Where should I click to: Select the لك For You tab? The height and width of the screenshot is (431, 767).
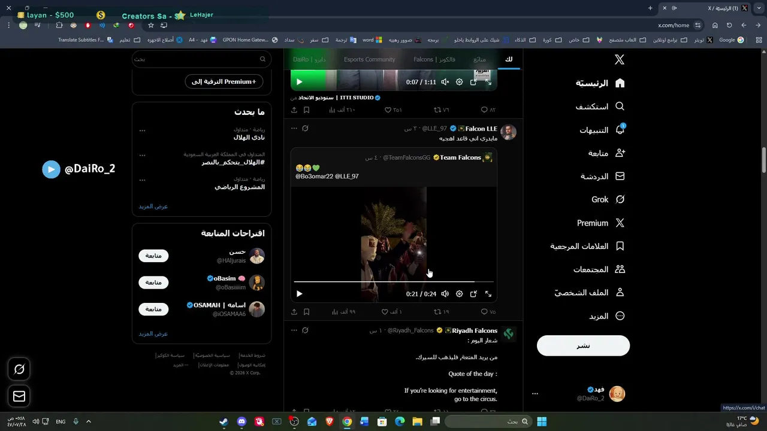coord(509,59)
